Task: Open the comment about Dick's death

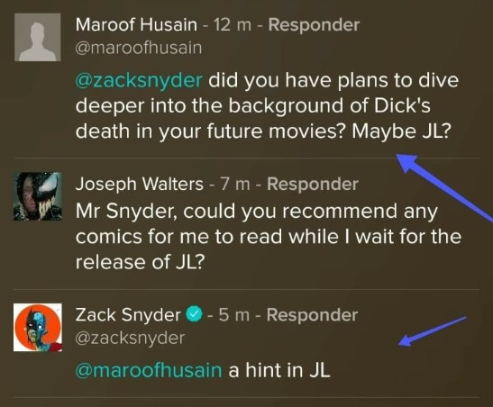Action: click(267, 106)
